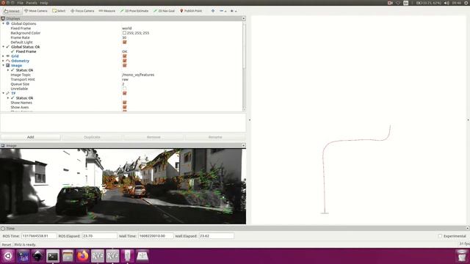Activate the Interact tool
The height and width of the screenshot is (264, 470).
[x=12, y=11]
